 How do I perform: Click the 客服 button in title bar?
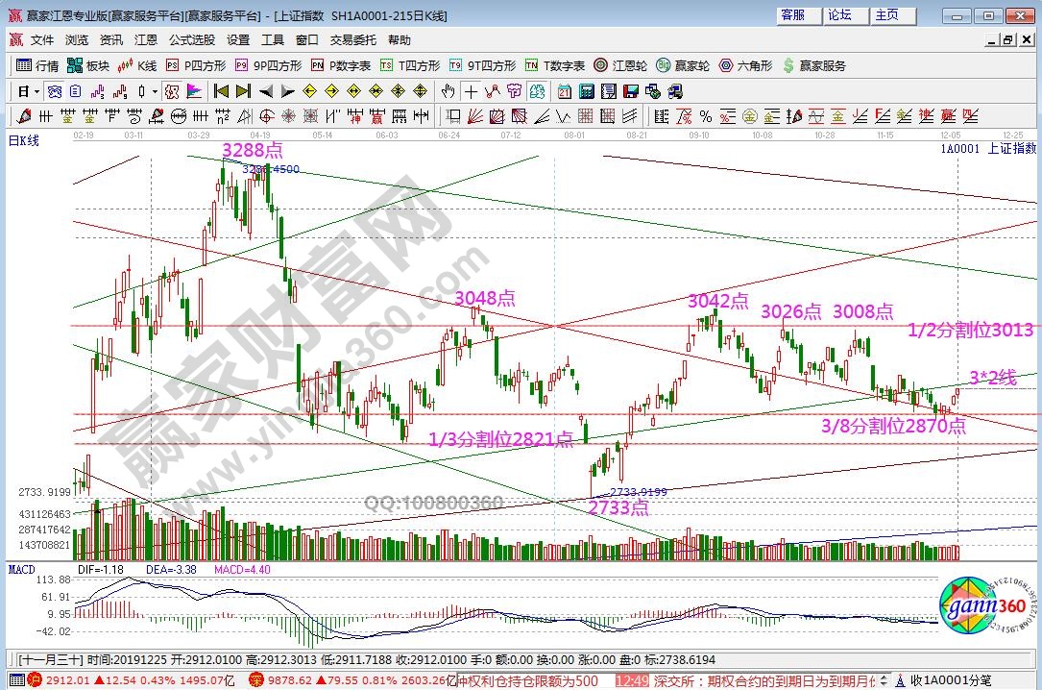[793, 15]
